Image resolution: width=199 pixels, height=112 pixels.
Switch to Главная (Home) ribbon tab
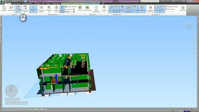tap(8, 3)
